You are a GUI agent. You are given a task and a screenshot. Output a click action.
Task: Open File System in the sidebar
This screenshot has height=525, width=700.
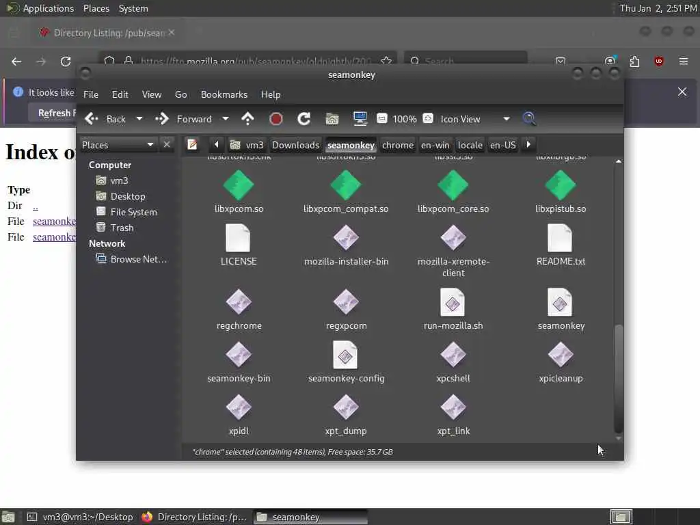[x=126, y=212]
